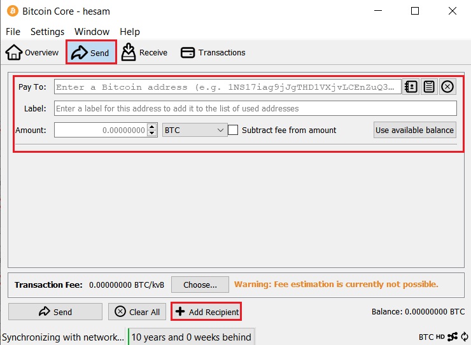Open the Window menu
This screenshot has width=471, height=345.
coord(92,32)
